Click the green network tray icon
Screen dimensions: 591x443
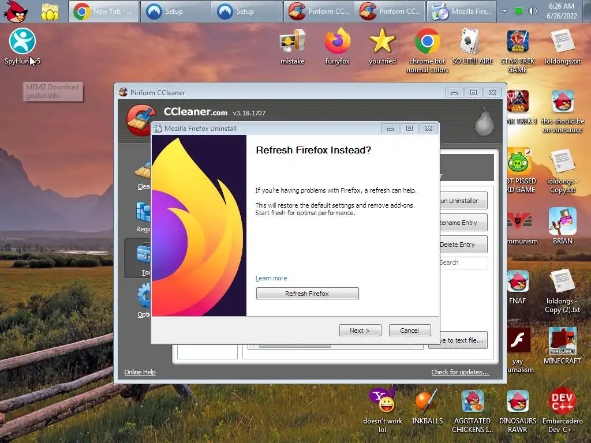[519, 11]
